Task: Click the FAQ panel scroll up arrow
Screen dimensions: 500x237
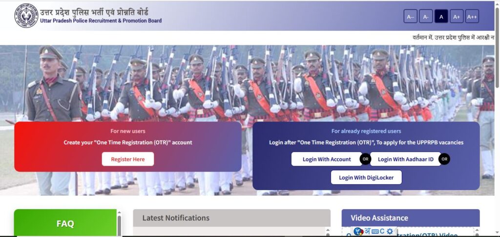Action: point(119,212)
